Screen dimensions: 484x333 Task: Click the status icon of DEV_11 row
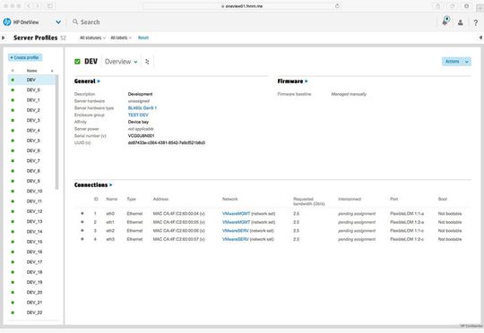coord(13,201)
